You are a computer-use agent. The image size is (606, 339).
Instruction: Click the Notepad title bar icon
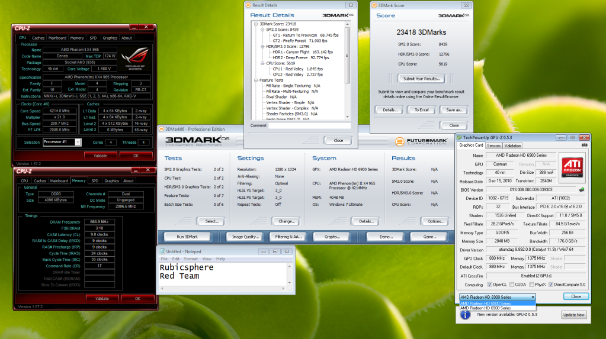pyautogui.click(x=162, y=251)
